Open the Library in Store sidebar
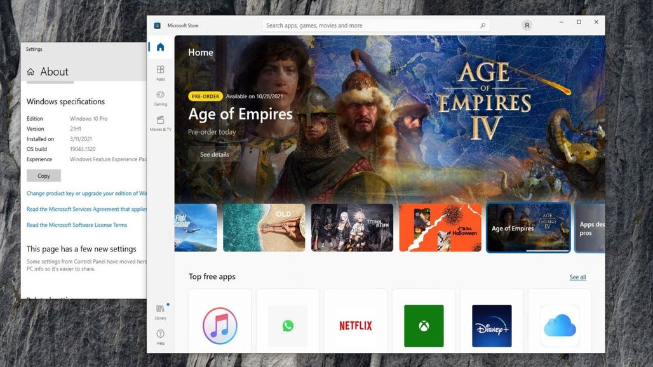Viewport: 653px width, 367px height. 160,311
